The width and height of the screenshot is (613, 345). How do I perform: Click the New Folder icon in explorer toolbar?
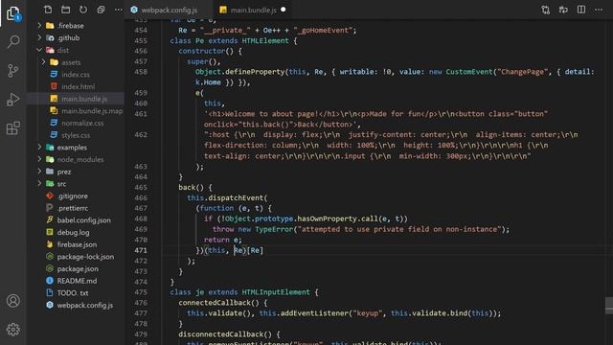click(66, 10)
